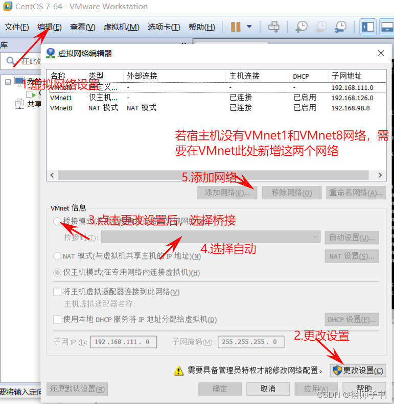394x404 pixels.
Task: Open the 选项卡(T) menu
Action: pyautogui.click(x=164, y=27)
